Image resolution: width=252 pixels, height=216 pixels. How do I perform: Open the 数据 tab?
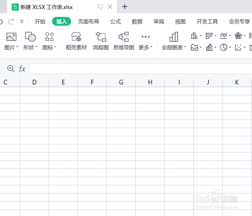(137, 21)
